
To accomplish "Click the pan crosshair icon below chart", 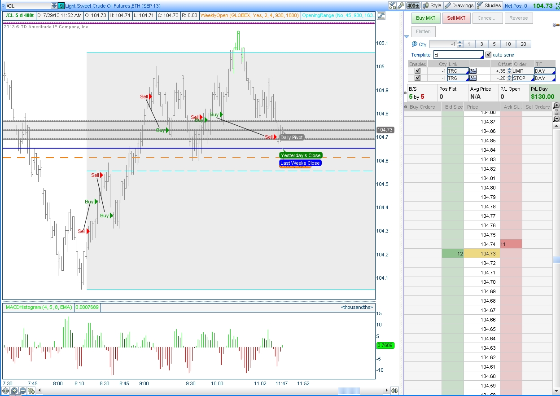I will pyautogui.click(x=6, y=391).
